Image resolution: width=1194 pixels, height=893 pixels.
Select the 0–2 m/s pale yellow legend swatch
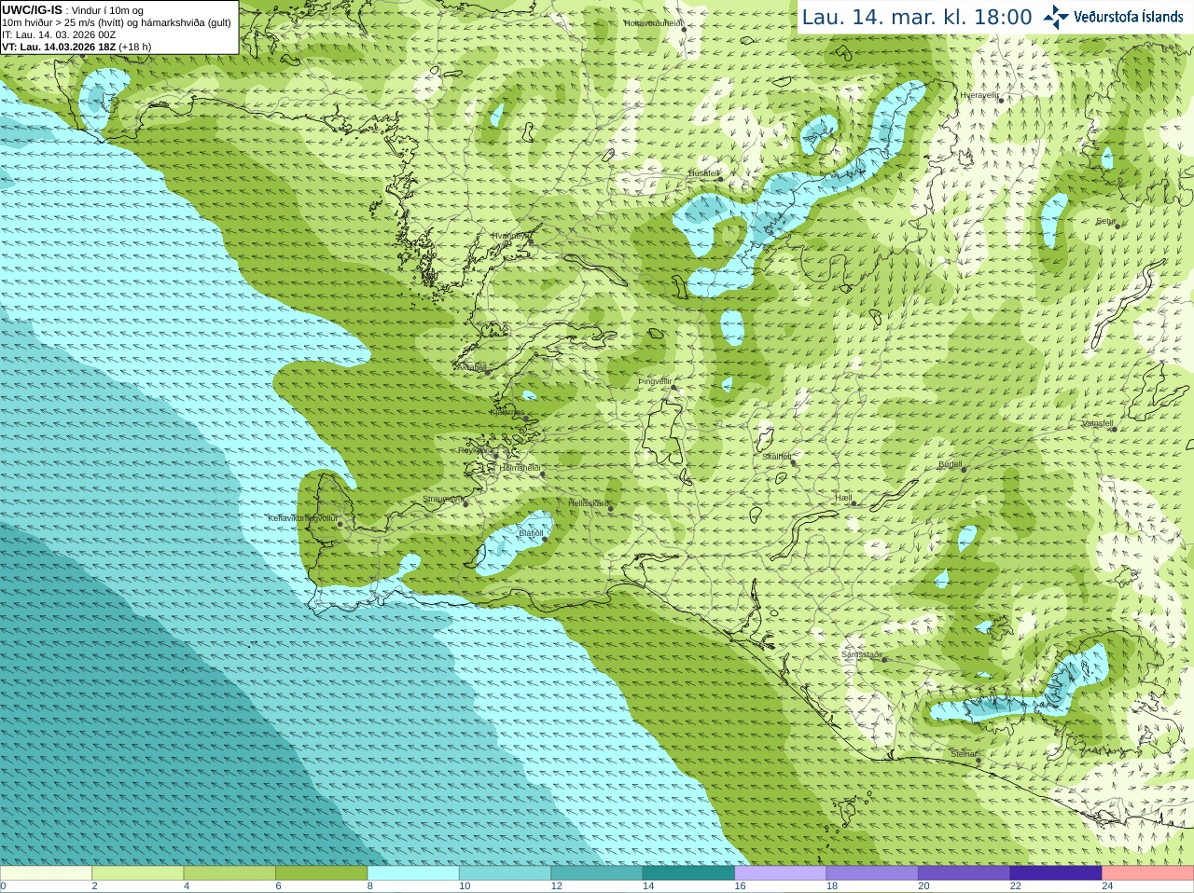coord(46,873)
